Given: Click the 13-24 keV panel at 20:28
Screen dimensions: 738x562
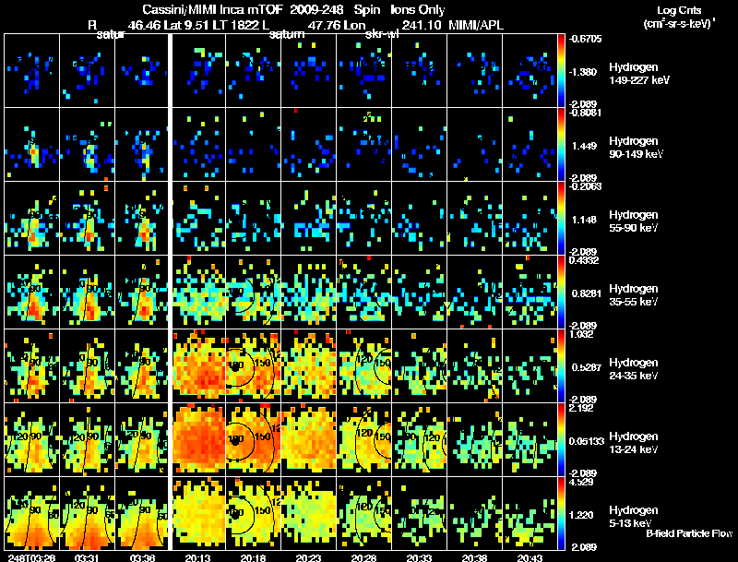Looking at the screenshot, I should pos(364,439).
